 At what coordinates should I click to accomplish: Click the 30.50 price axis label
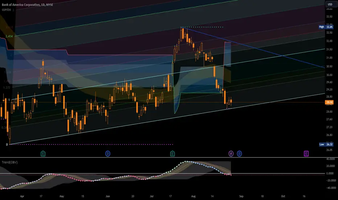tap(329, 67)
